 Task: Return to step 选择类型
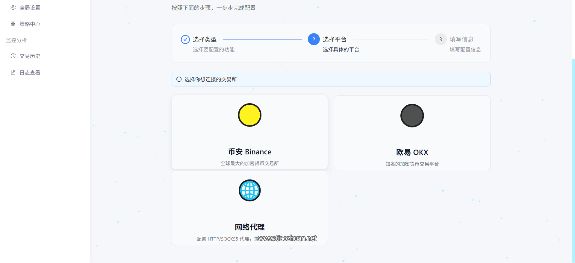click(x=205, y=39)
